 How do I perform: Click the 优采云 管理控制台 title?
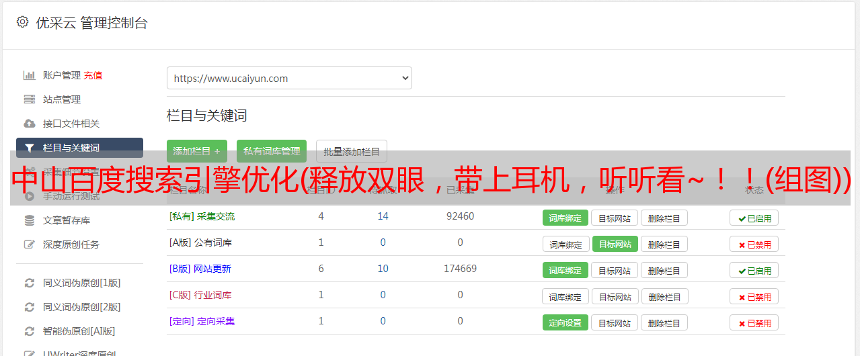coord(91,23)
